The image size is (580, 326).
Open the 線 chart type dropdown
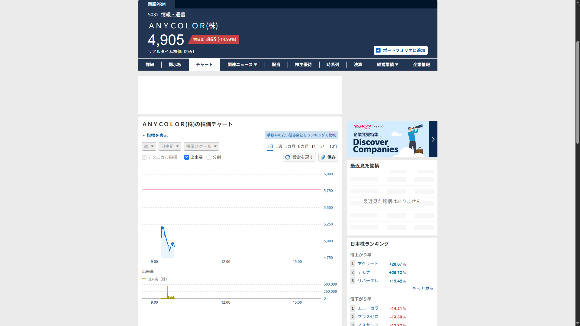pos(149,146)
